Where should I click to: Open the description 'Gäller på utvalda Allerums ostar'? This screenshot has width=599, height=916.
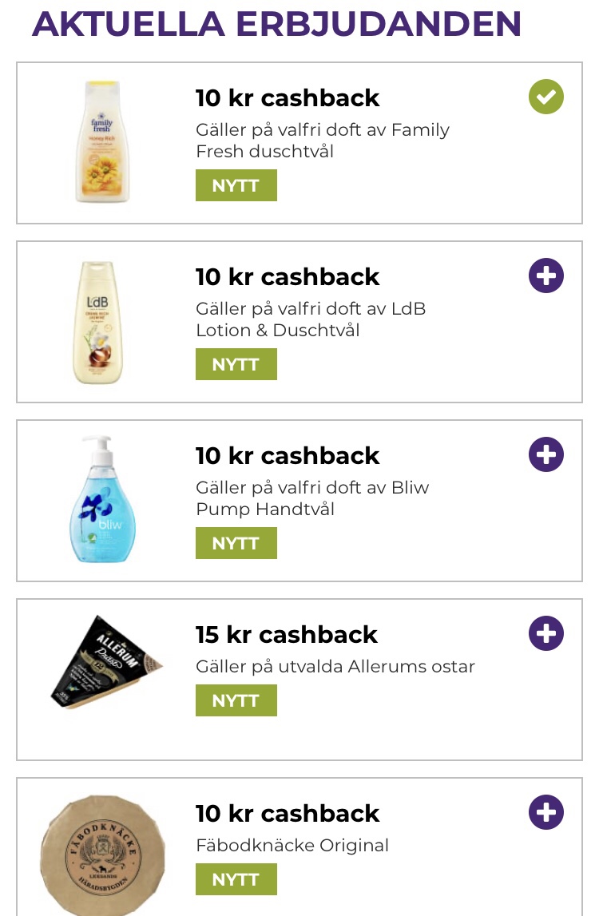pos(335,667)
